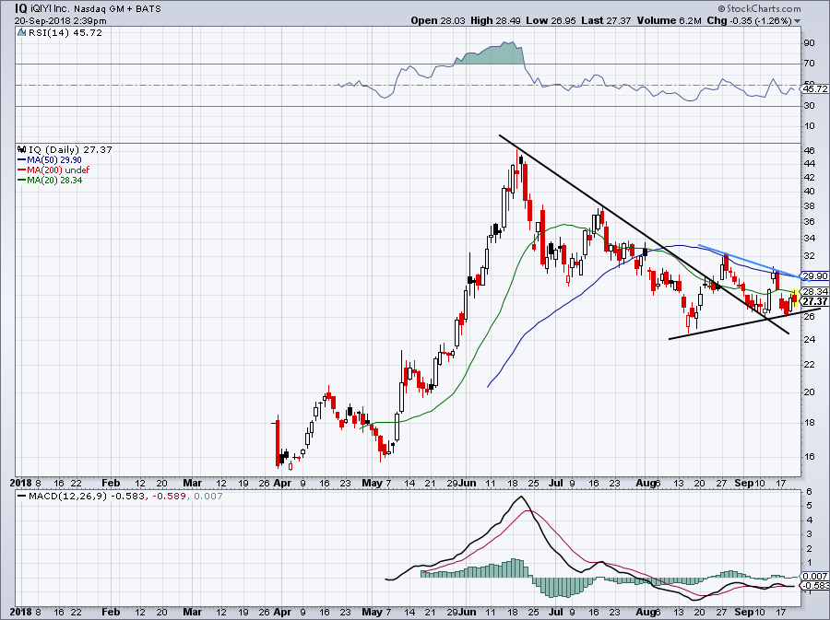
Task: Click the 29.90 price tag on right axis
Action: pos(815,275)
